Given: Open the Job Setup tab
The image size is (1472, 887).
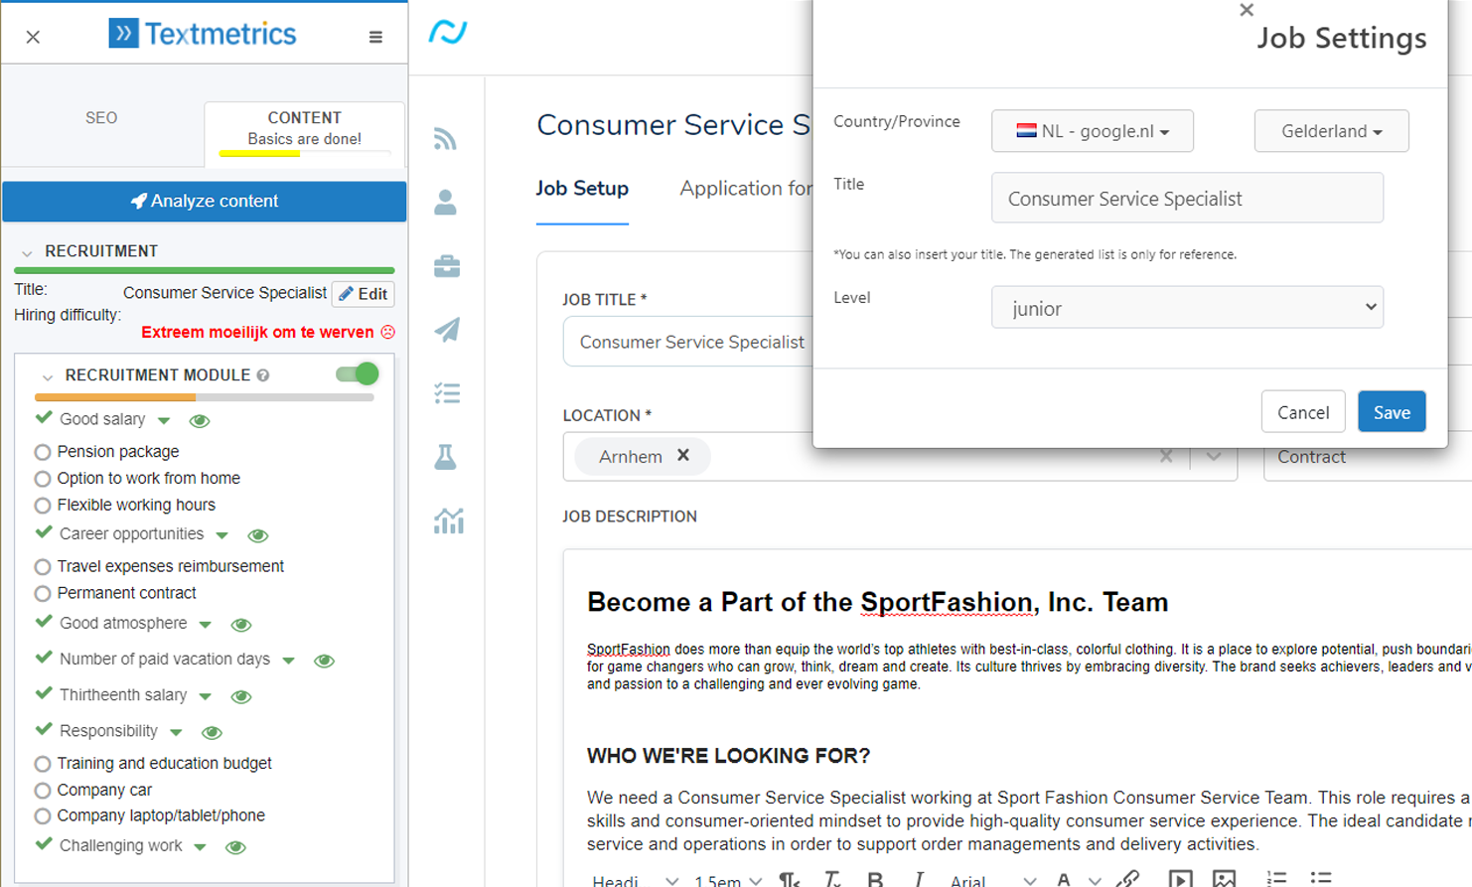Looking at the screenshot, I should click(x=582, y=189).
